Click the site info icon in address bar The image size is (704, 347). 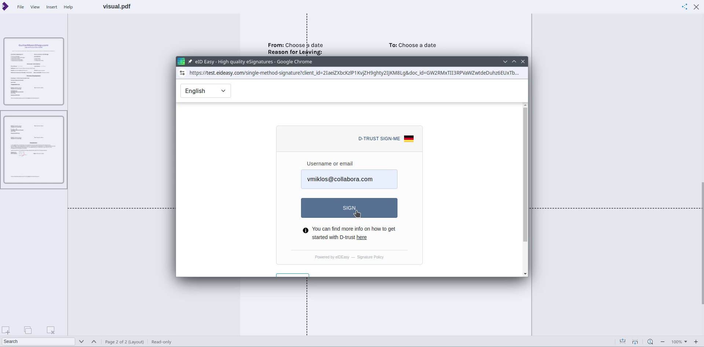click(182, 73)
